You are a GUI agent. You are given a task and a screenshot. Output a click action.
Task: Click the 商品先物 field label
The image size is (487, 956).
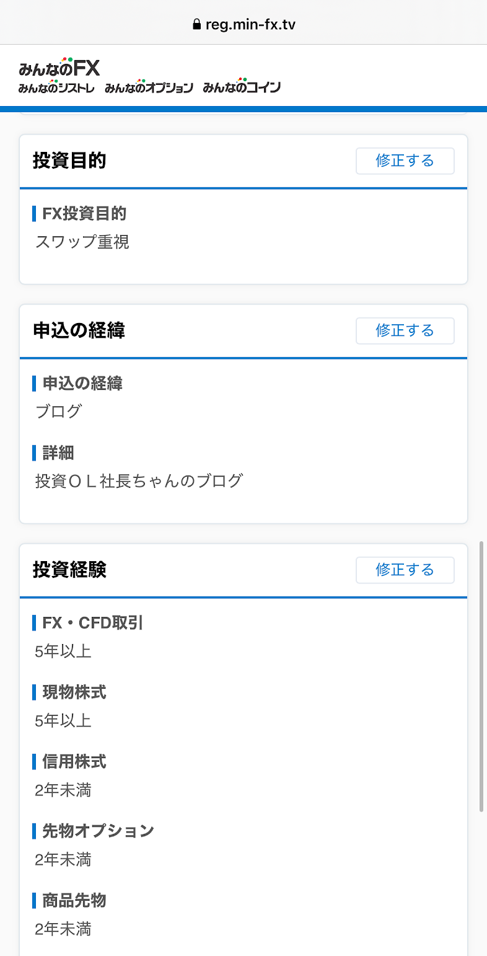[74, 900]
